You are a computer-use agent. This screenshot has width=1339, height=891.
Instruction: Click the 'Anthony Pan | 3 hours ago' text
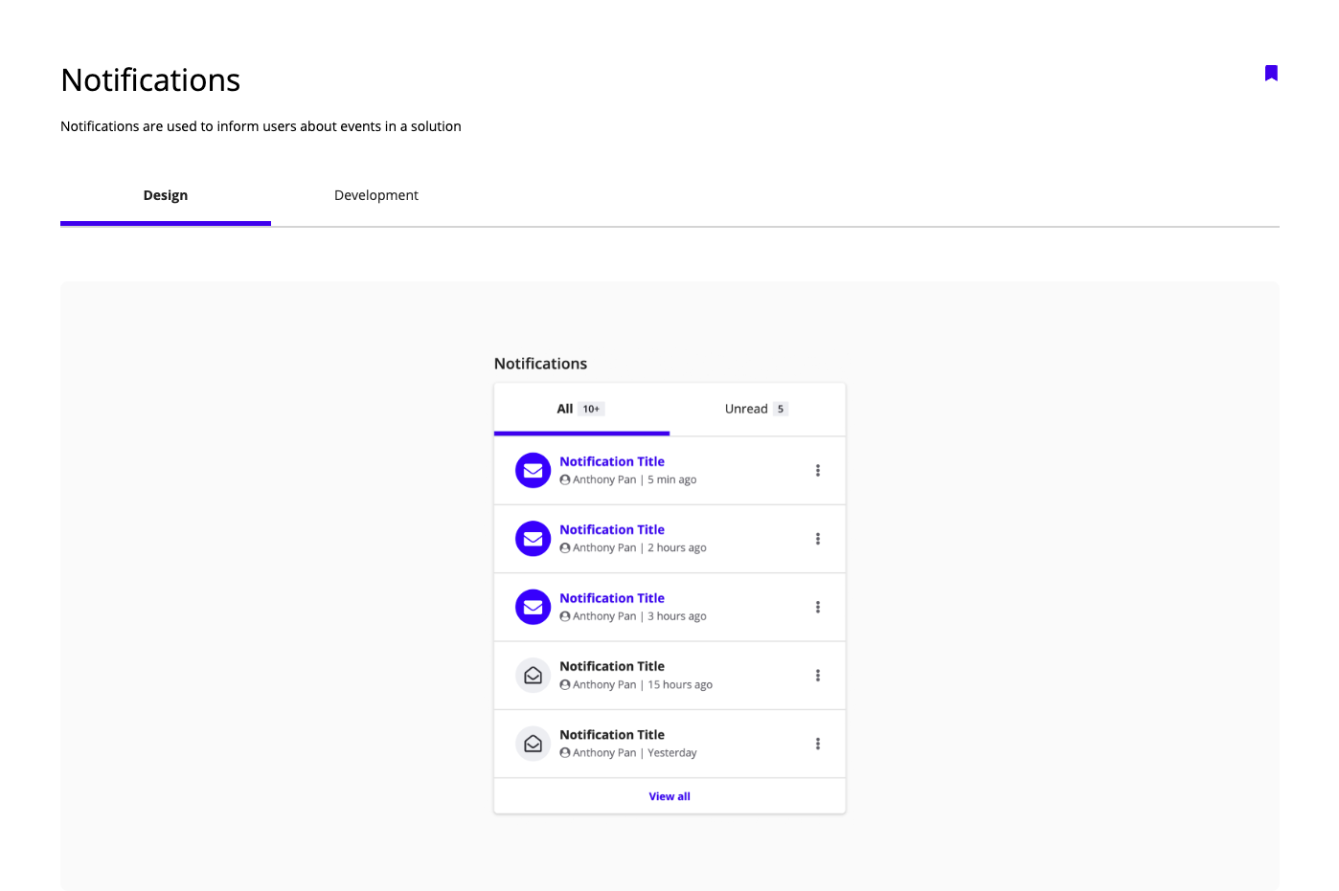click(639, 616)
